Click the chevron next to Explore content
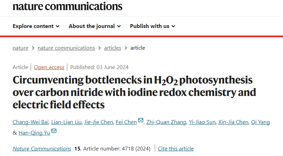The height and width of the screenshot is (156, 283). click(58, 26)
